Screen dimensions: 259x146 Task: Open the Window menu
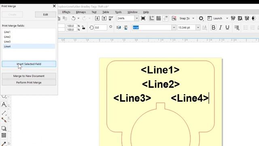[132, 12]
